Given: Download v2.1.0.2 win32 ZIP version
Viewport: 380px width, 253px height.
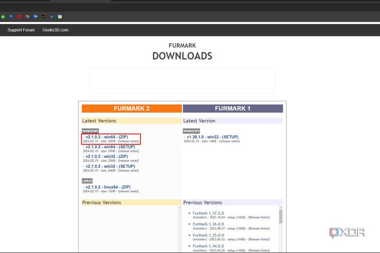Looking at the screenshot, I should [107, 156].
